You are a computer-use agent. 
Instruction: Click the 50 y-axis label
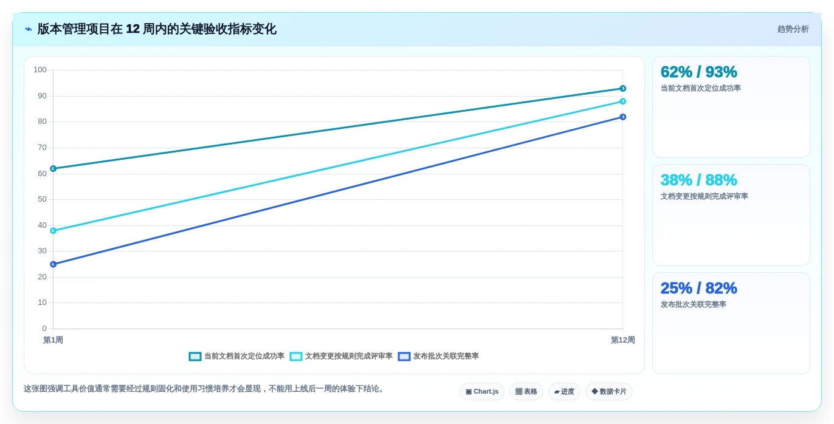[42, 199]
